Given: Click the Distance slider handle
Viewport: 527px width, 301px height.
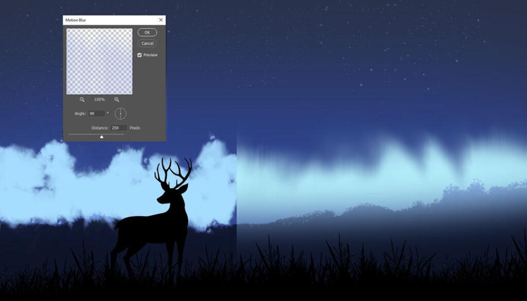Looking at the screenshot, I should (x=101, y=137).
